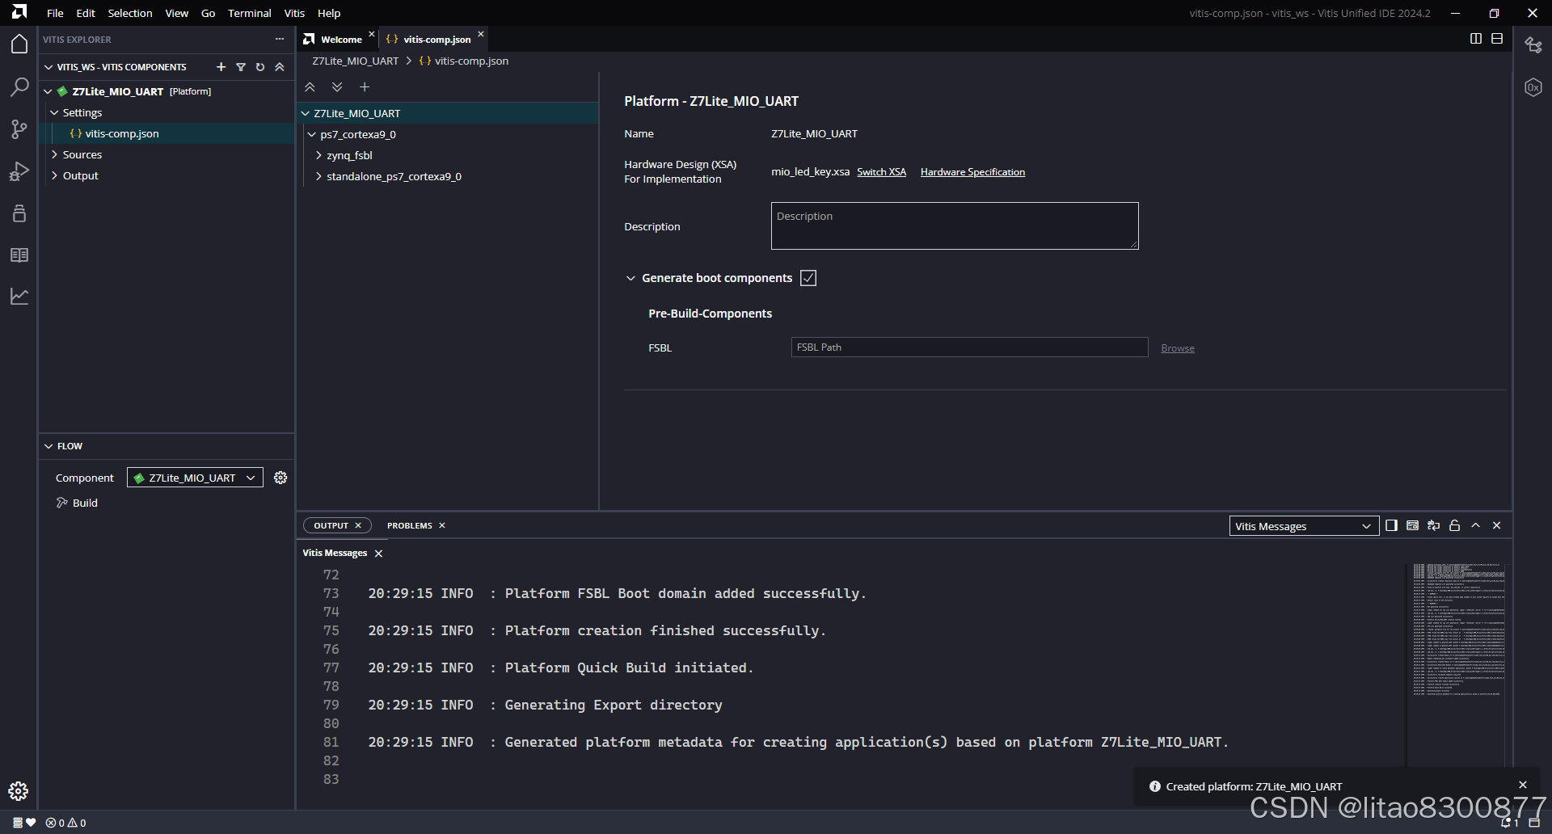1552x834 pixels.
Task: Run Build in the Flow panel
Action: (85, 503)
